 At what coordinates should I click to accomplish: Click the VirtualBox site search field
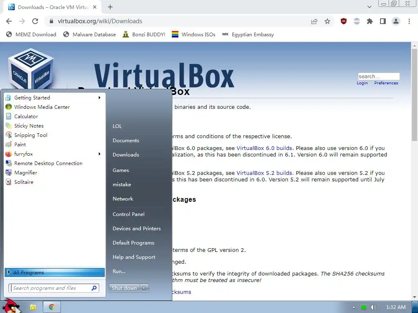point(379,76)
